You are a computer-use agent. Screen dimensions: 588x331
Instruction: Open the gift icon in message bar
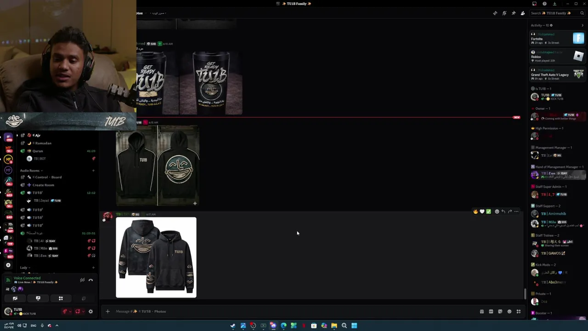click(x=482, y=311)
